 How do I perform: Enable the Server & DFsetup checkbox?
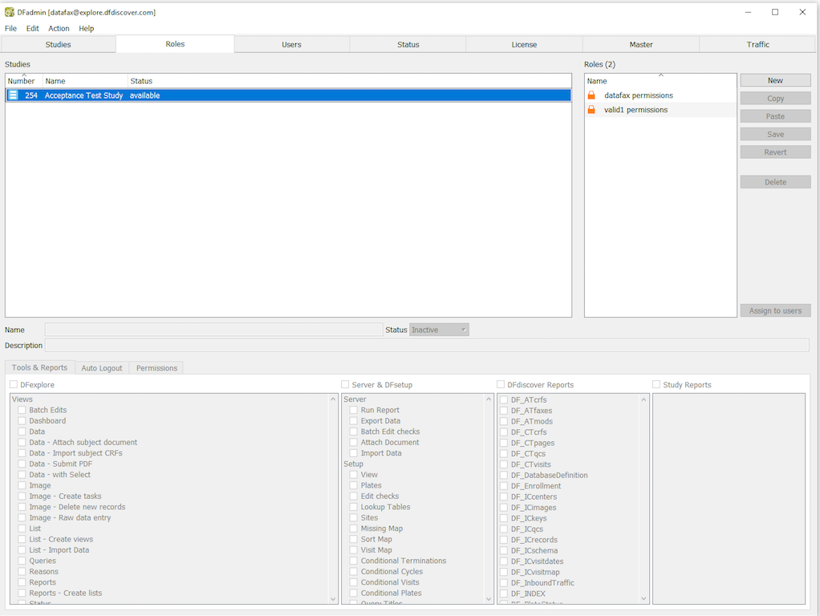click(345, 385)
